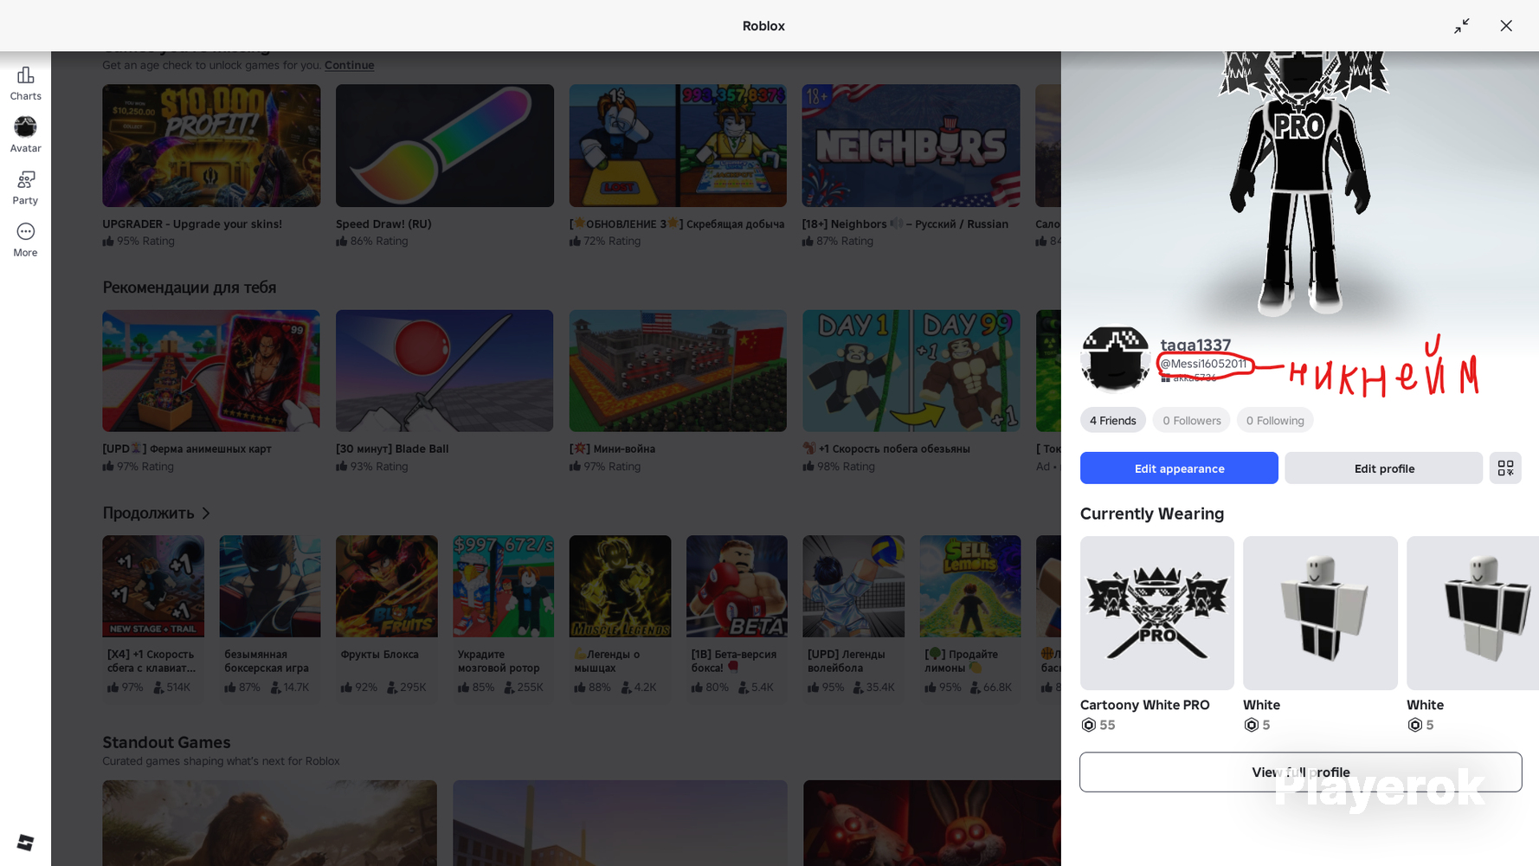This screenshot has width=1539, height=866.
Task: Open the [18+] Neighbors game thumbnail
Action: coord(911,145)
